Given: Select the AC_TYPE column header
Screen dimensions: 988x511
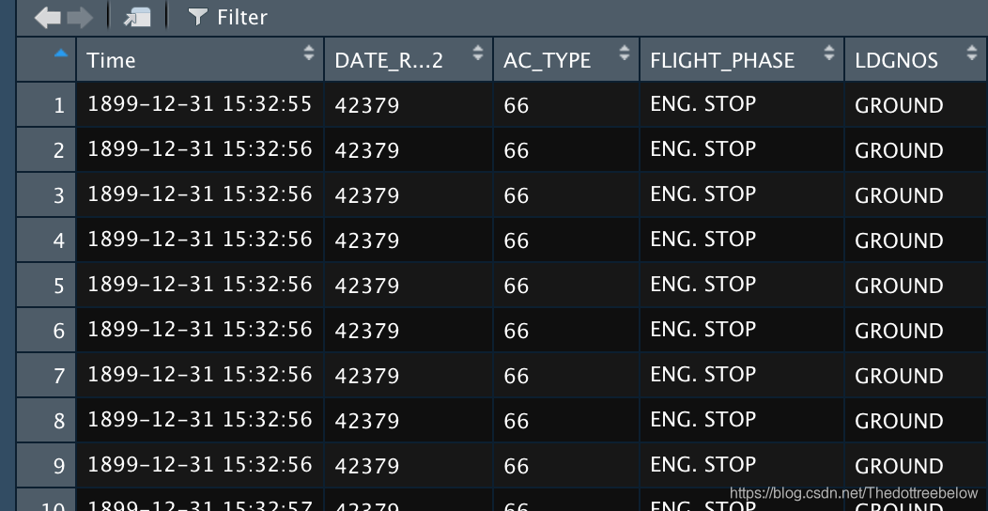Looking at the screenshot, I should coord(566,60).
